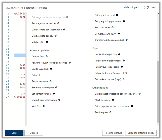
Task: Click info icon beside Validate JWT
Action: pyautogui.click(x=47, y=42)
